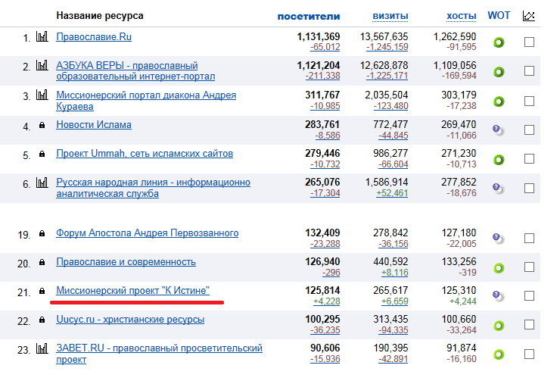Image resolution: width=560 pixels, height=384 pixels.
Task: Sort by посетители column
Action: pyautogui.click(x=309, y=17)
